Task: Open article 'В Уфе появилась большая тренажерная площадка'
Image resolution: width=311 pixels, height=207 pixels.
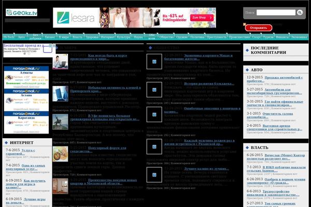Action: tap(105, 117)
